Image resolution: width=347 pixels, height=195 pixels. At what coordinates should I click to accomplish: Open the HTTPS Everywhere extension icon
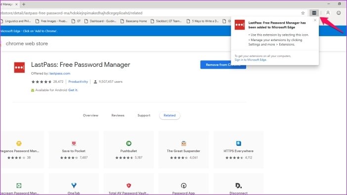point(238,144)
